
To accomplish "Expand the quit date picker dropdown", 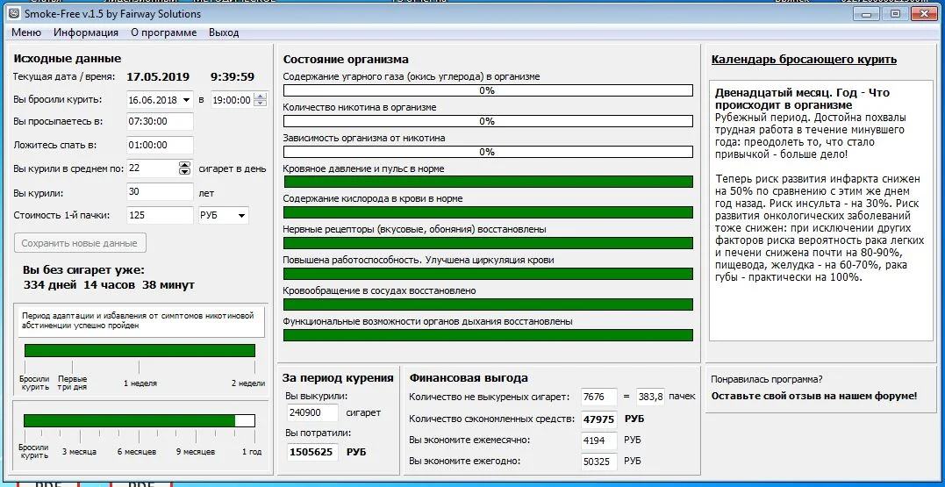I will (x=186, y=100).
